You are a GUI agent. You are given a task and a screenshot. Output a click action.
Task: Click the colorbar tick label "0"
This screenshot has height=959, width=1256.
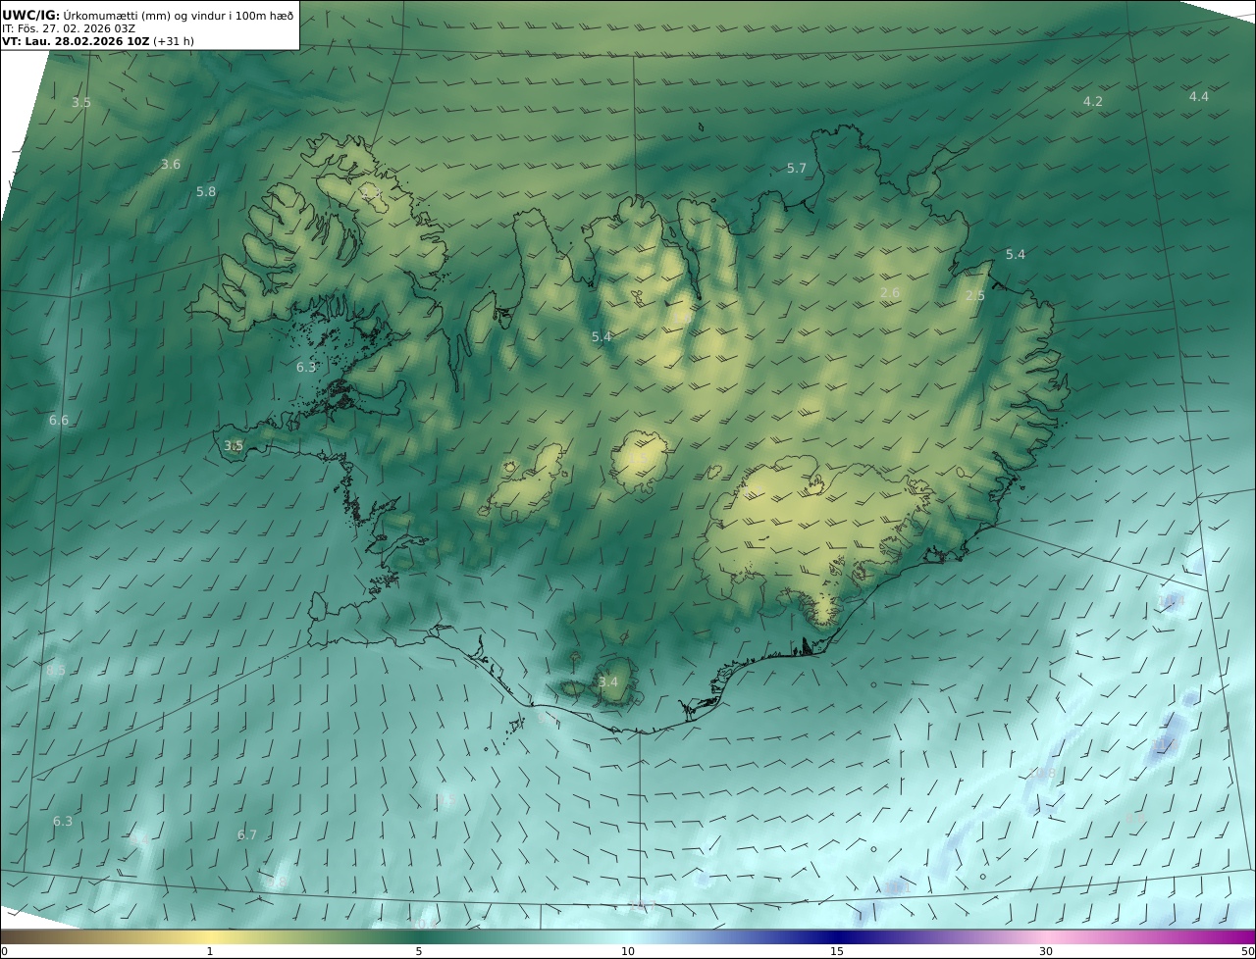click(4, 951)
